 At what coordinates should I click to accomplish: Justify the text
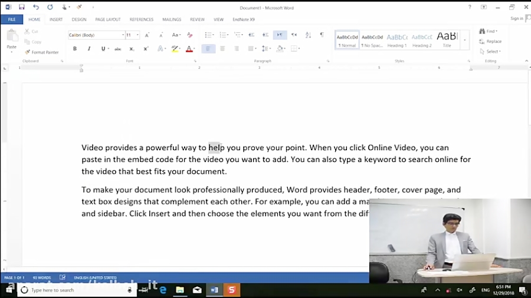251,49
